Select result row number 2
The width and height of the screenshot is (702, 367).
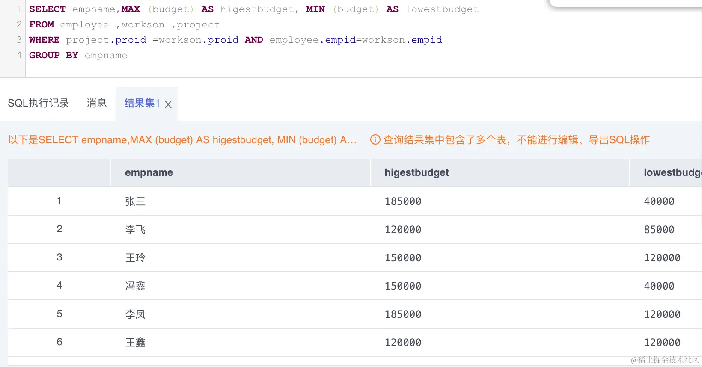point(59,229)
